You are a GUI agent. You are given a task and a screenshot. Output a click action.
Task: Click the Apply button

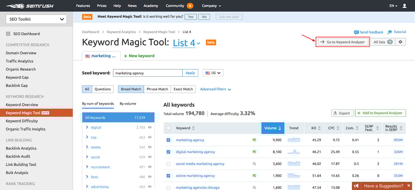(190, 73)
